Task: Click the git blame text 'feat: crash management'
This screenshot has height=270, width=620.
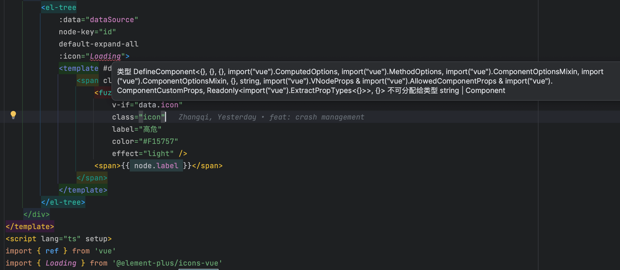Action: pyautogui.click(x=316, y=117)
